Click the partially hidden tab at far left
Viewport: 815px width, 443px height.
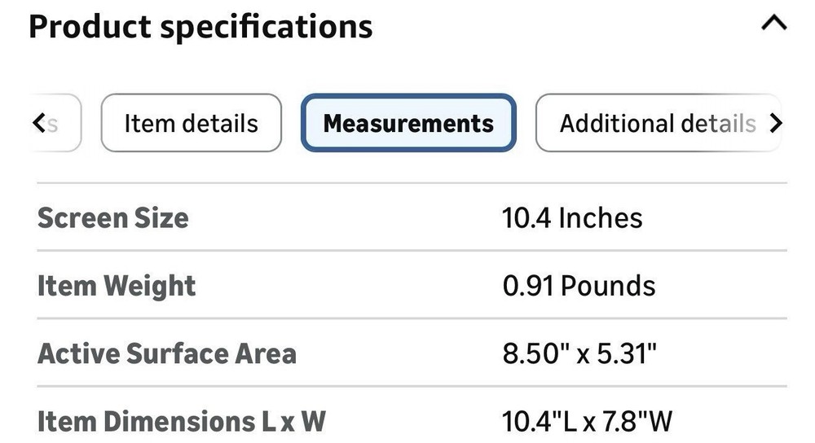point(54,123)
